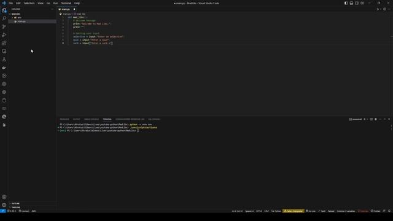The height and width of the screenshot is (221, 393).
Task: Kill the terminal with trash icon
Action: click(376, 119)
